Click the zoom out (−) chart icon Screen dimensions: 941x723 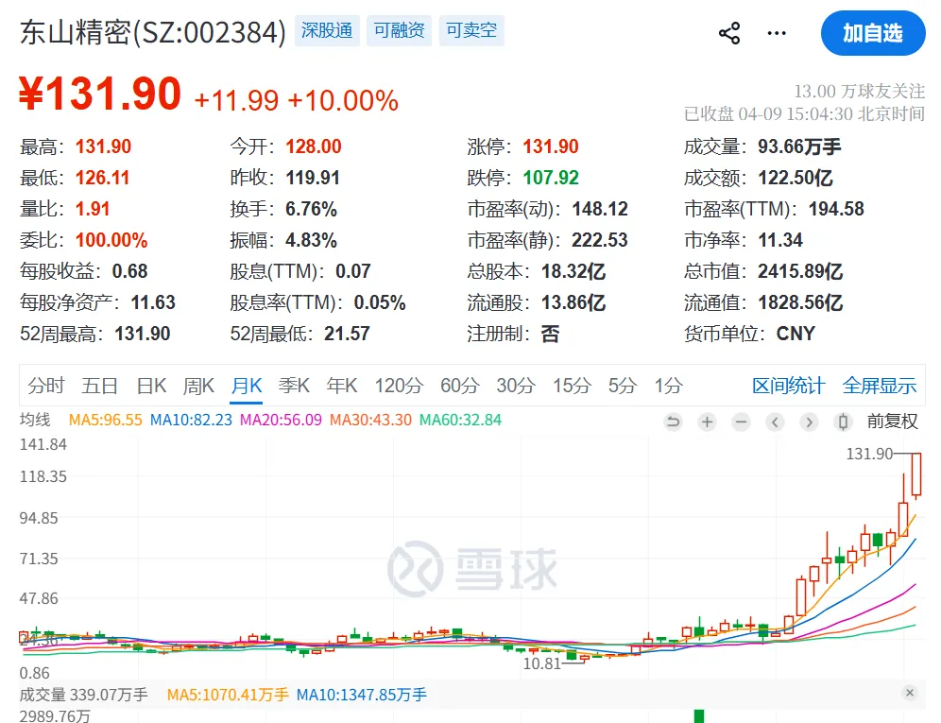click(741, 422)
